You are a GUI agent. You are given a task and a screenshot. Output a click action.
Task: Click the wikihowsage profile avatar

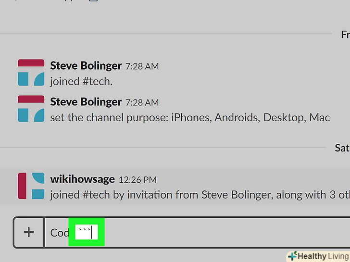coord(31,186)
